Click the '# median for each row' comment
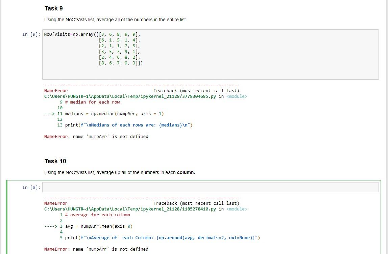This screenshot has width=388, height=254. point(92,102)
